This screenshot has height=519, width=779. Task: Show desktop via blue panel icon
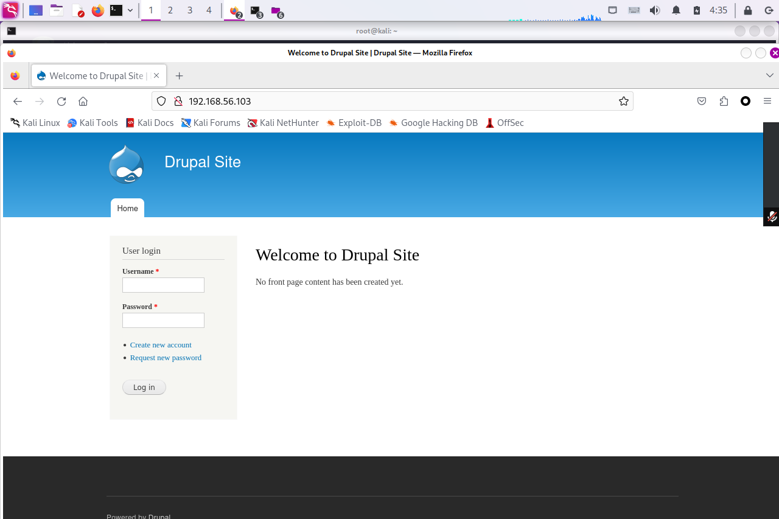(x=36, y=10)
